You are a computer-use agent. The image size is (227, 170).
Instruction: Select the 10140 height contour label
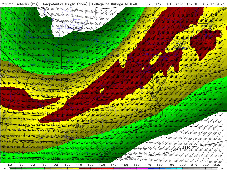(x=88, y=51)
